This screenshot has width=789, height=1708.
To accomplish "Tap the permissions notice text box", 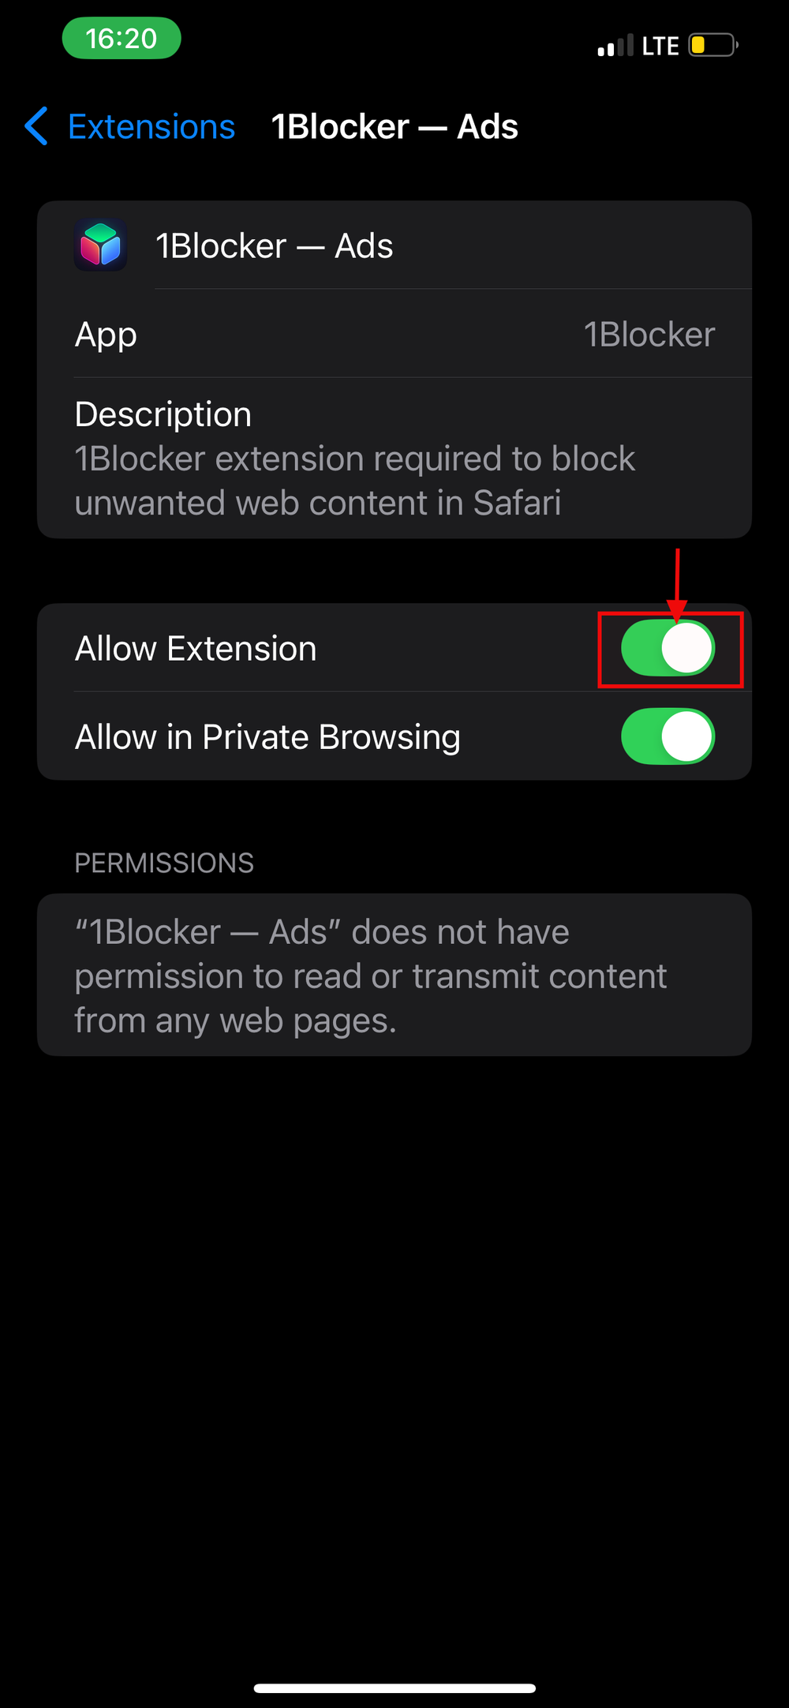I will click(x=394, y=975).
